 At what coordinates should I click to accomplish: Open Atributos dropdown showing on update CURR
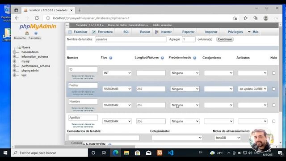coord(252,89)
